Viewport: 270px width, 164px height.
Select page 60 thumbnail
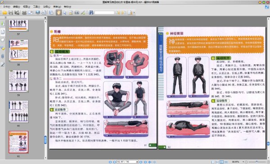click(x=18, y=111)
